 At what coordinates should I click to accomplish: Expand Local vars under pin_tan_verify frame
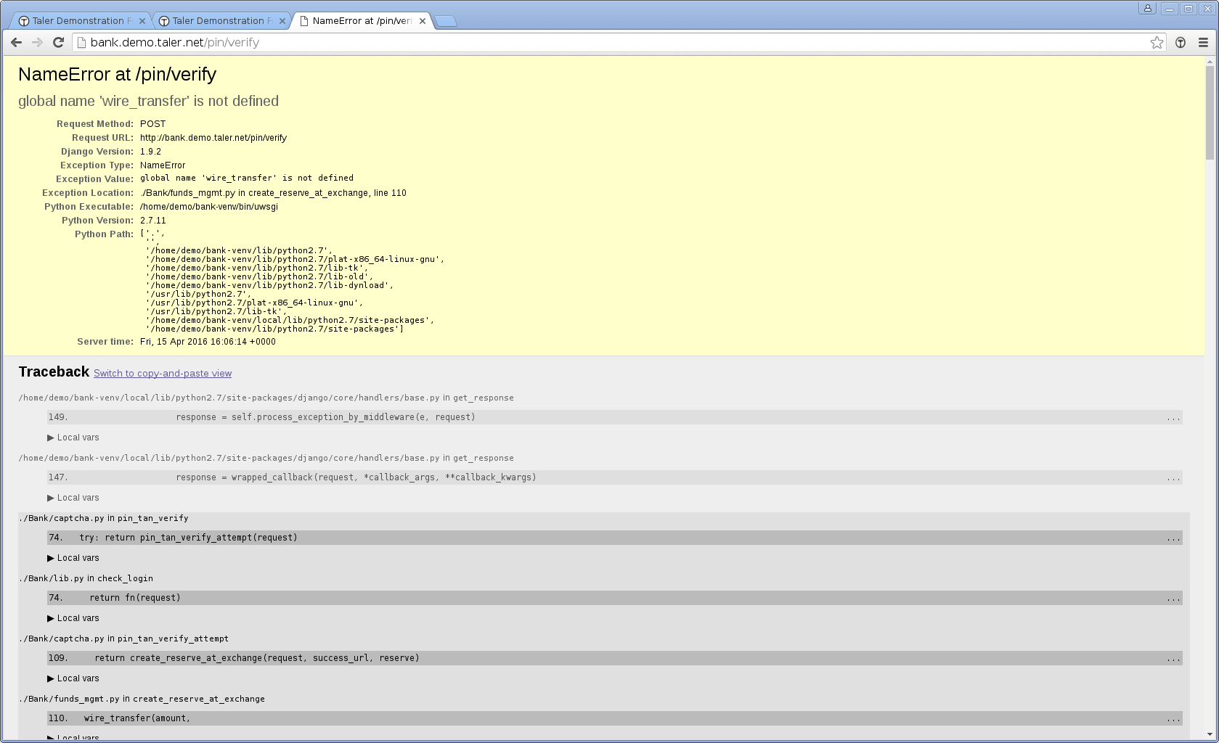pyautogui.click(x=73, y=558)
